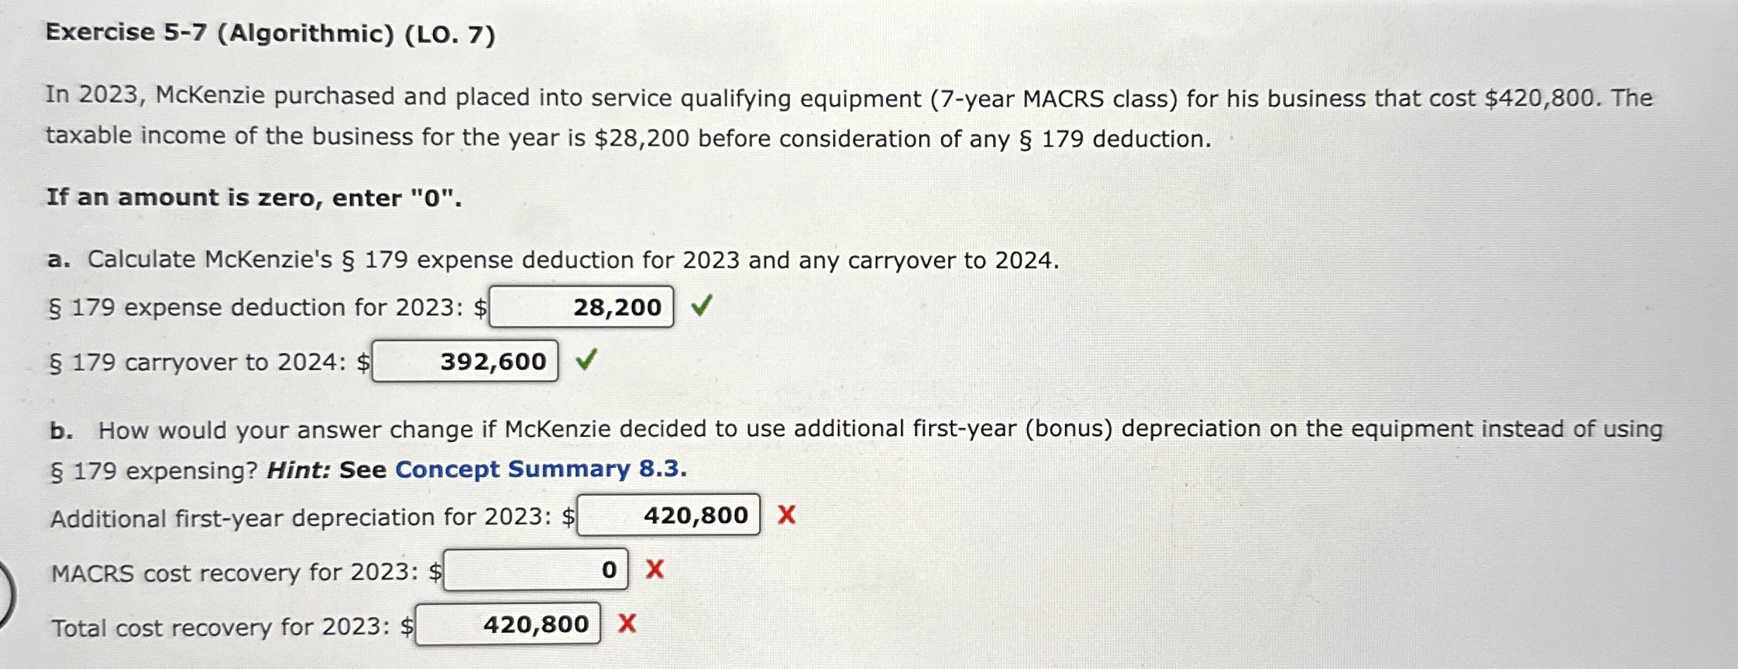Click the §179 carryover to 2024 field
This screenshot has height=669, width=1738.
(466, 362)
